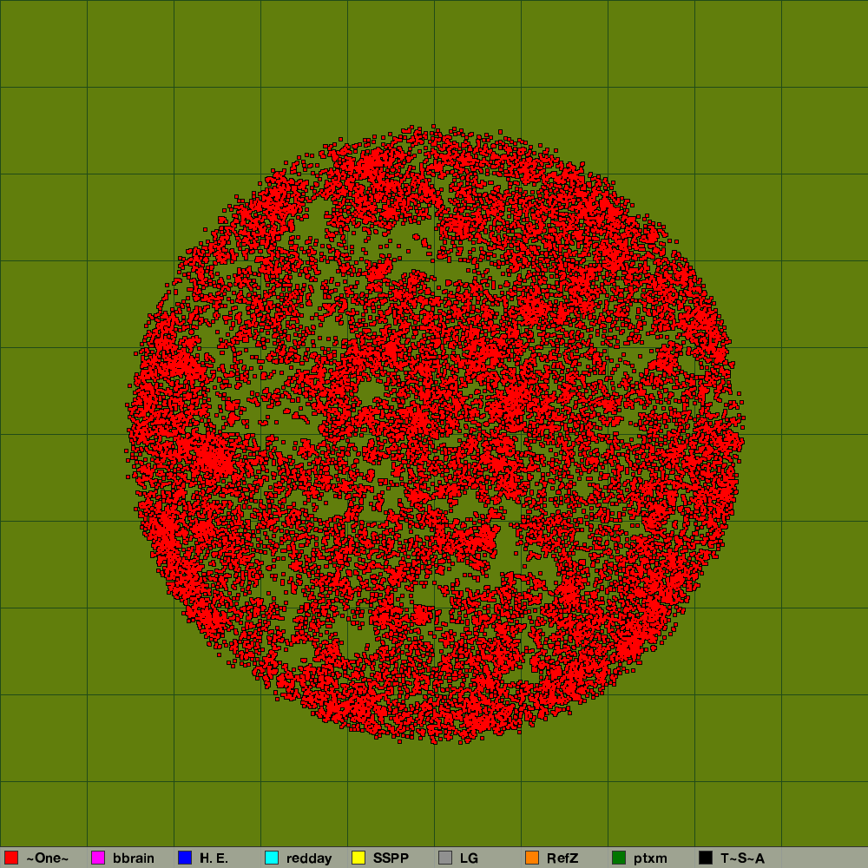
Task: Click the black T~S~A color swatch
Action: [x=706, y=858]
